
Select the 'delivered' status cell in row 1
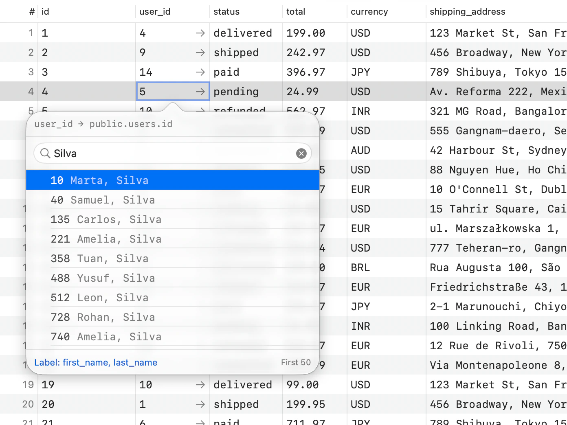click(246, 33)
